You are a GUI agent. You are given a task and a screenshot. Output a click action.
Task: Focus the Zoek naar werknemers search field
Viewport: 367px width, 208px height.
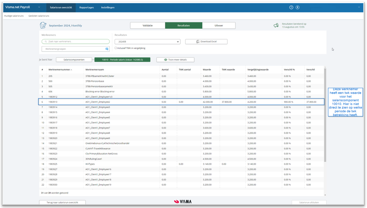click(x=76, y=41)
